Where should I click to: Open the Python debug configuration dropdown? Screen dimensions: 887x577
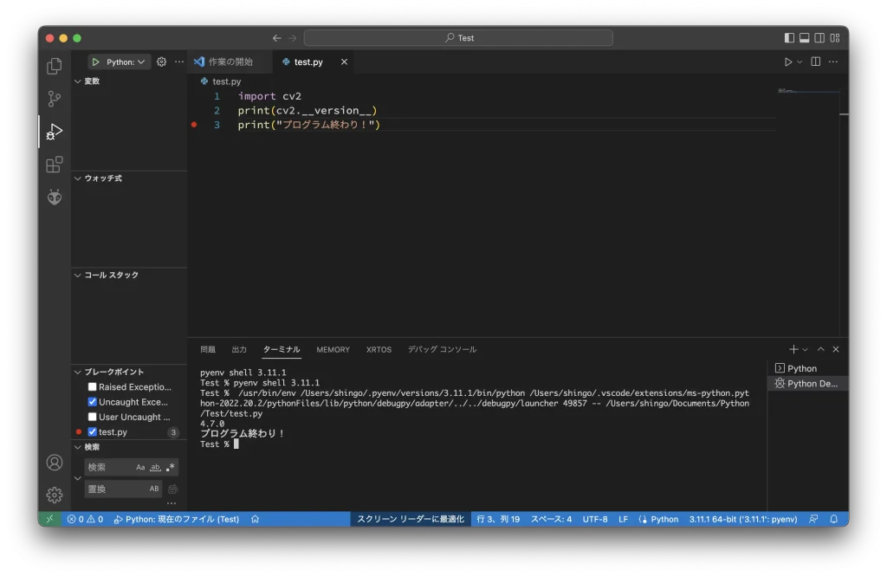pos(126,62)
